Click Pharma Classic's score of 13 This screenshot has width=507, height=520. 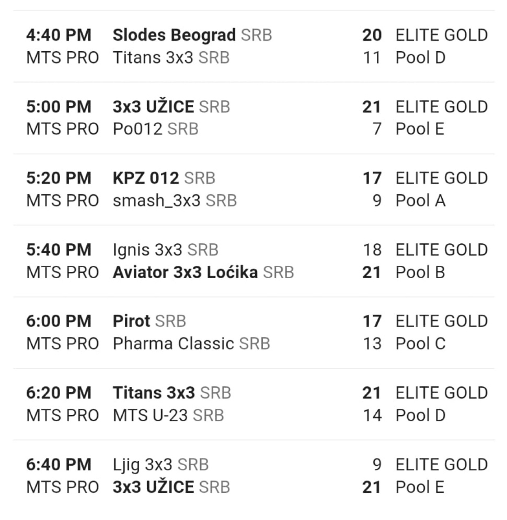[372, 344]
